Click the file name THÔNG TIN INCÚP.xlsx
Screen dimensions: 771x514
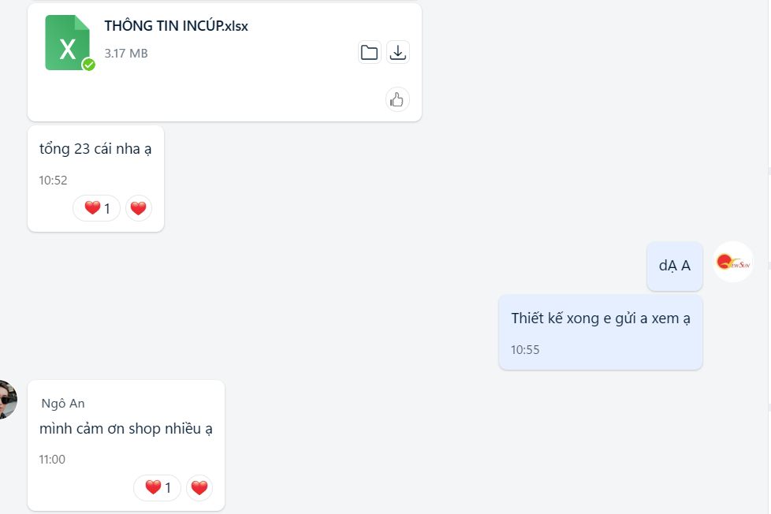[176, 25]
